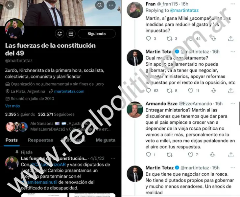Open Armando Ezze tweet more options
This screenshot has width=240, height=197.
233,104
